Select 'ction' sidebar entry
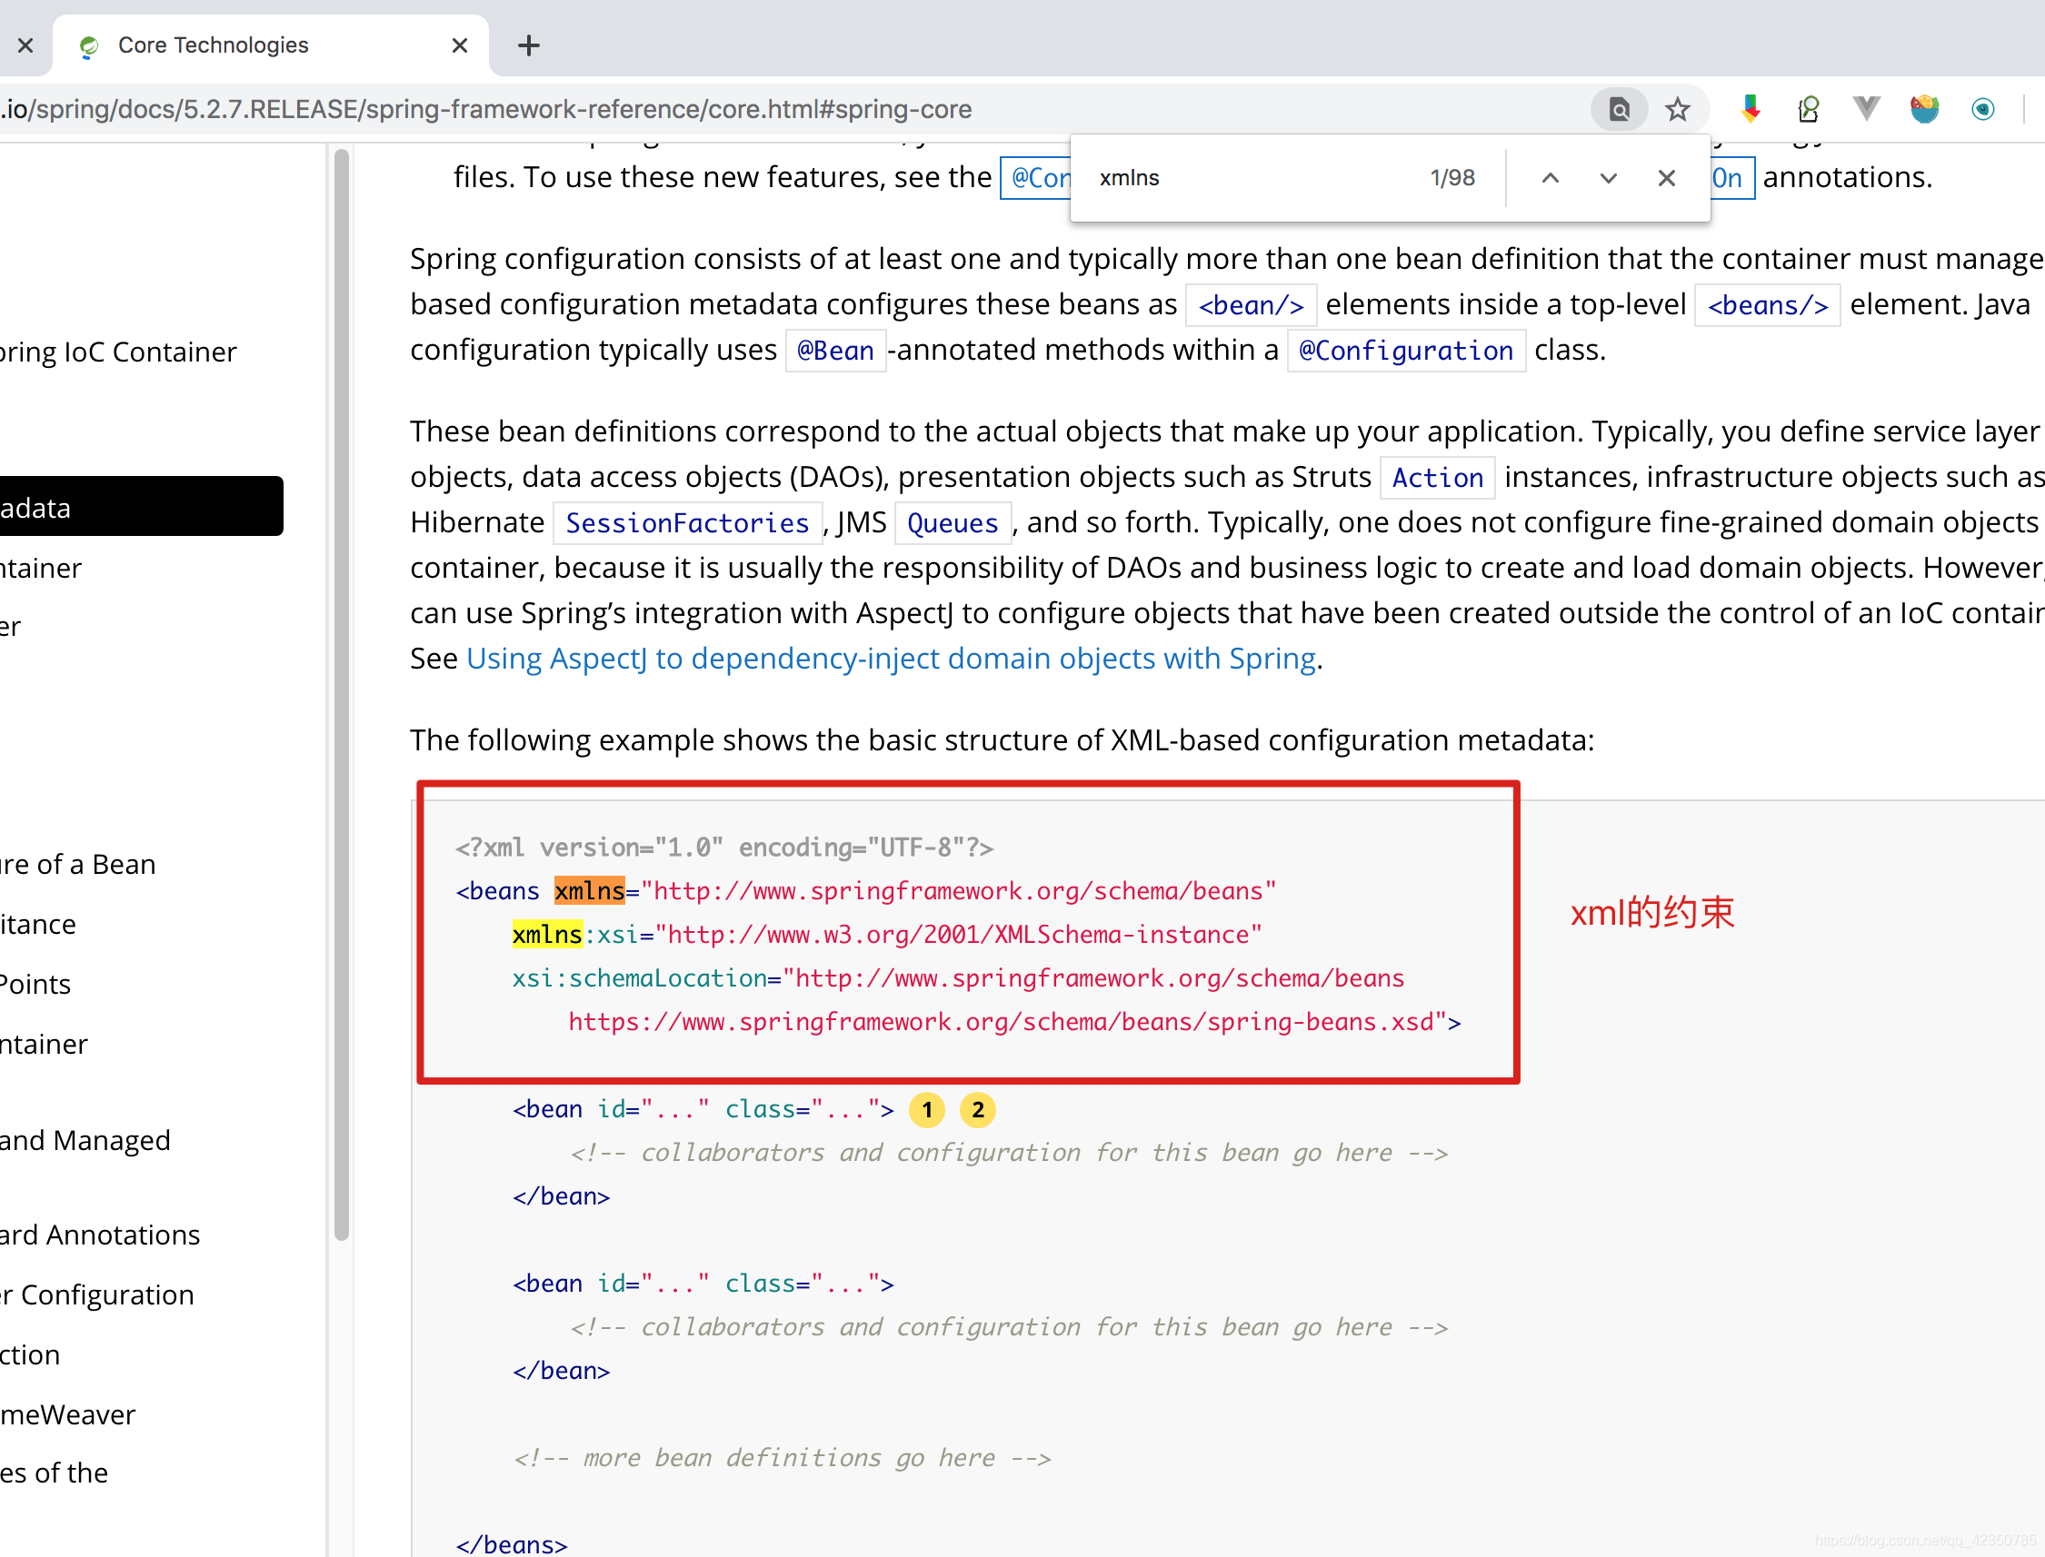This screenshot has width=2045, height=1557. [x=31, y=1355]
